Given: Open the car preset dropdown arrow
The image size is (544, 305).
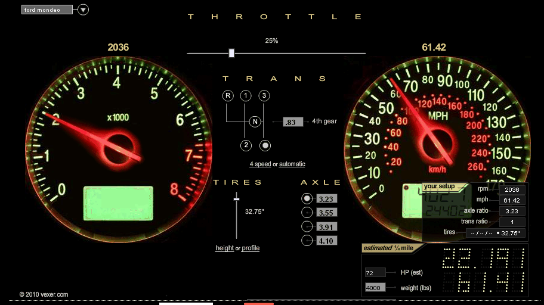Looking at the screenshot, I should coord(83,10).
